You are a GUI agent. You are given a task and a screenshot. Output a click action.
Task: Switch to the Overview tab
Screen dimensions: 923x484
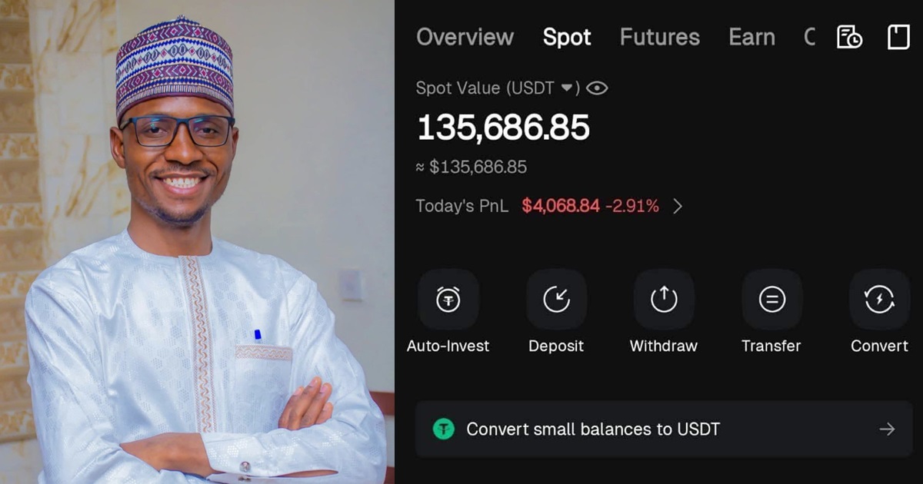tap(465, 37)
